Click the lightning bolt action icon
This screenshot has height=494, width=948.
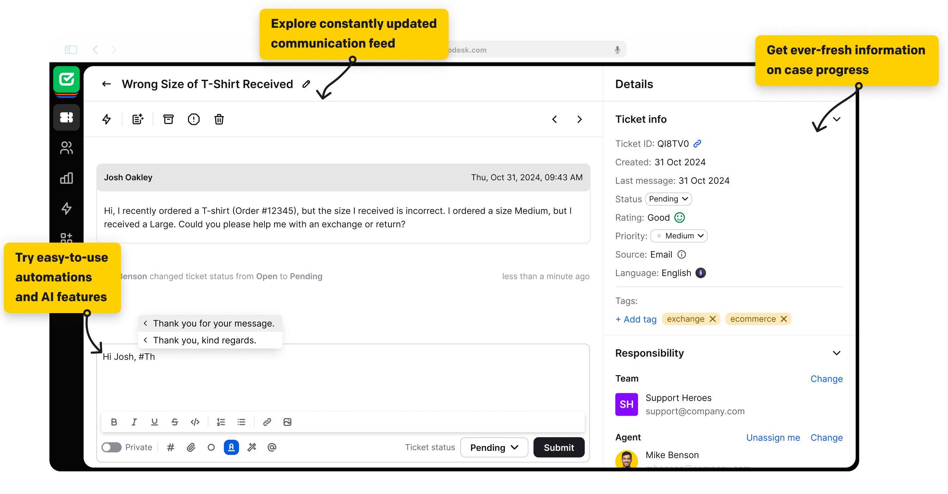105,119
